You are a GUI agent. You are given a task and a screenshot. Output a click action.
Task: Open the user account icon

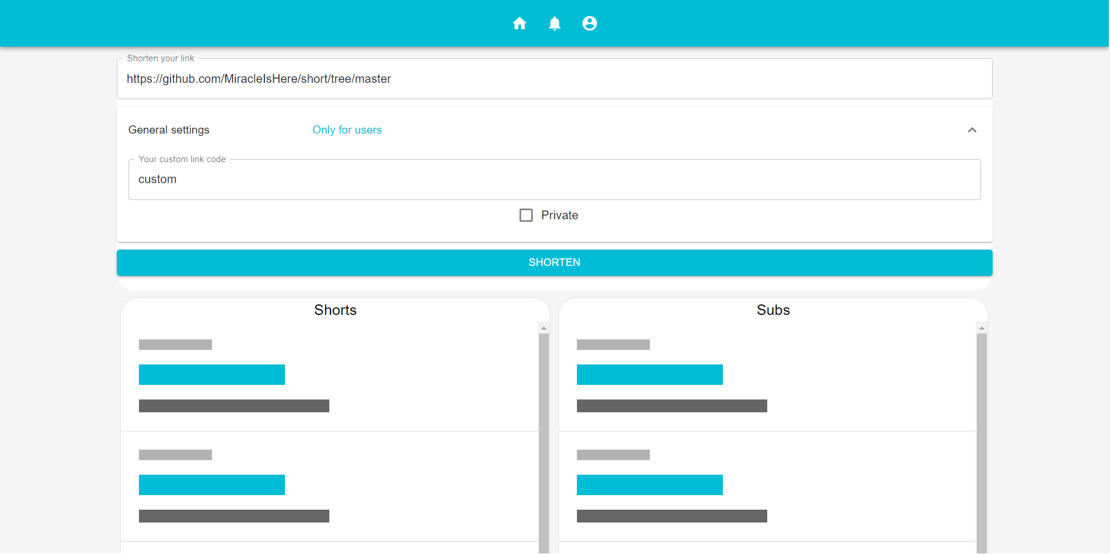(589, 23)
